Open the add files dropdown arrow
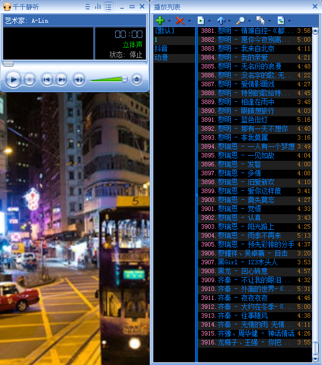 (x=169, y=21)
